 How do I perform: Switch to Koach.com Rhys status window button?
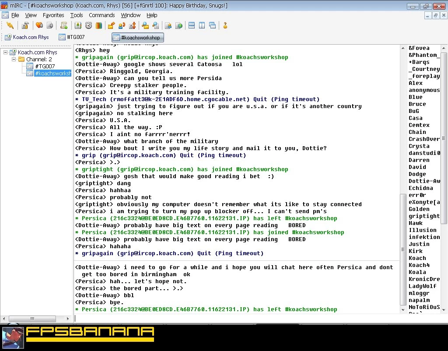[27, 37]
